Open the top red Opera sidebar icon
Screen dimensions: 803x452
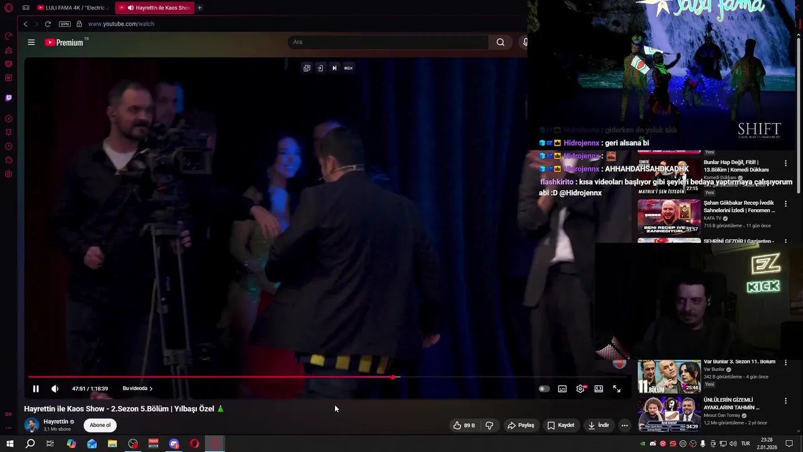[x=8, y=36]
